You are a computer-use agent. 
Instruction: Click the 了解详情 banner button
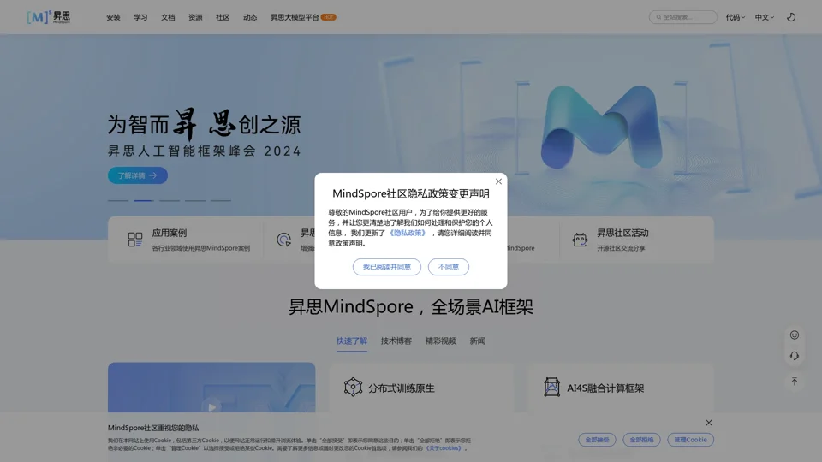pyautogui.click(x=138, y=175)
